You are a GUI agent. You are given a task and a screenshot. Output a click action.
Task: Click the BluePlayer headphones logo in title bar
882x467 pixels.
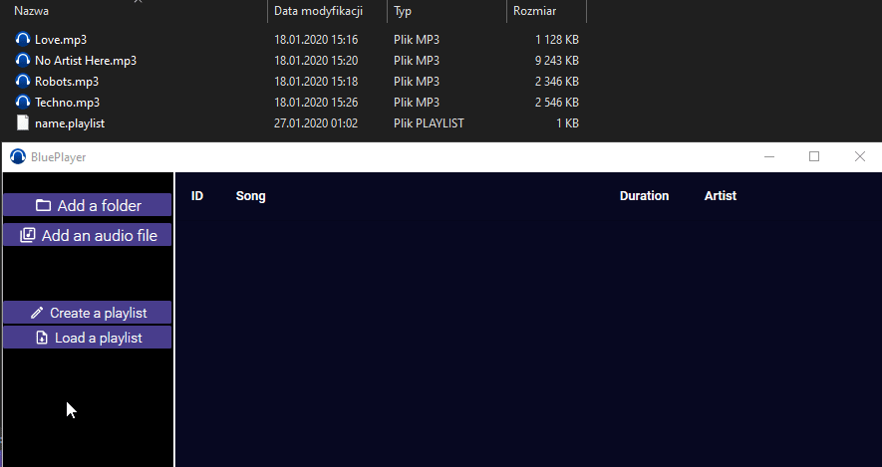pyautogui.click(x=17, y=156)
